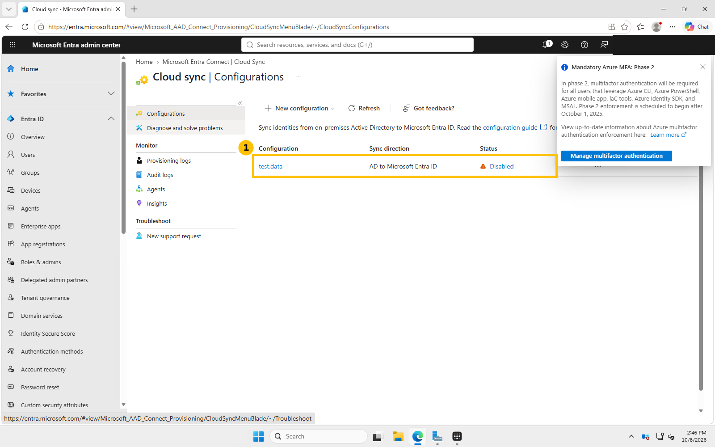Open the Windows Start menu

pos(258,436)
